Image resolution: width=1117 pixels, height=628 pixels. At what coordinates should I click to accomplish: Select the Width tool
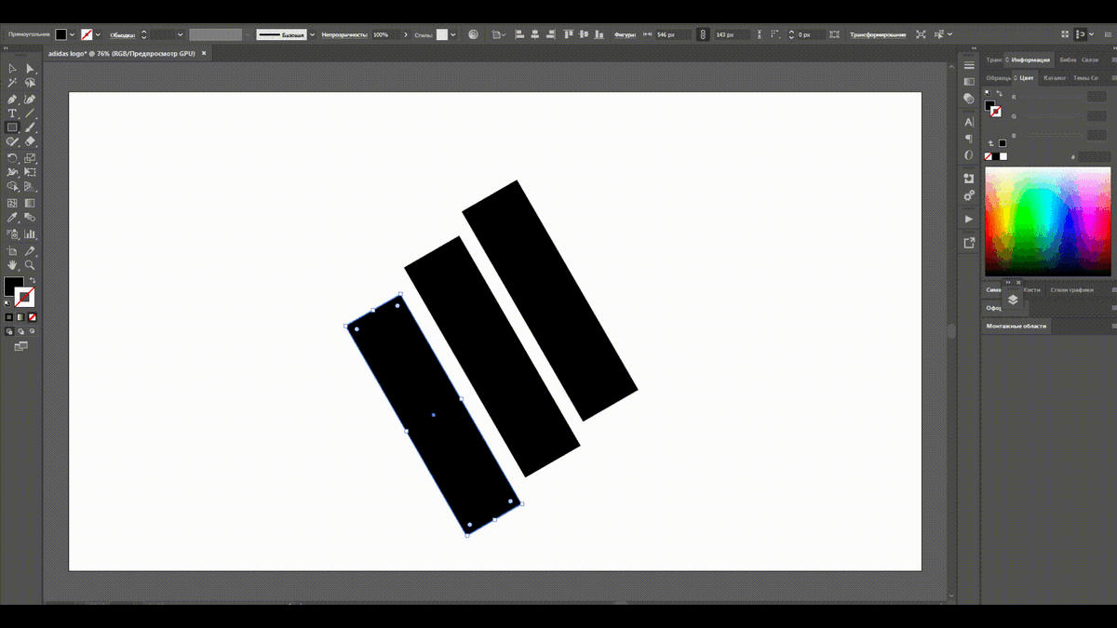tap(12, 172)
